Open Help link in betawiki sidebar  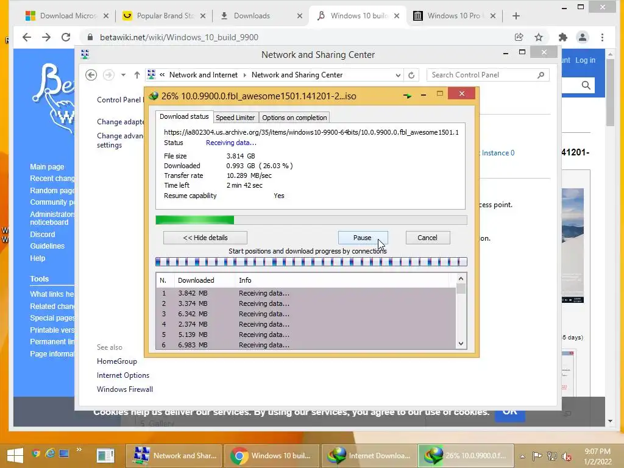37,258
